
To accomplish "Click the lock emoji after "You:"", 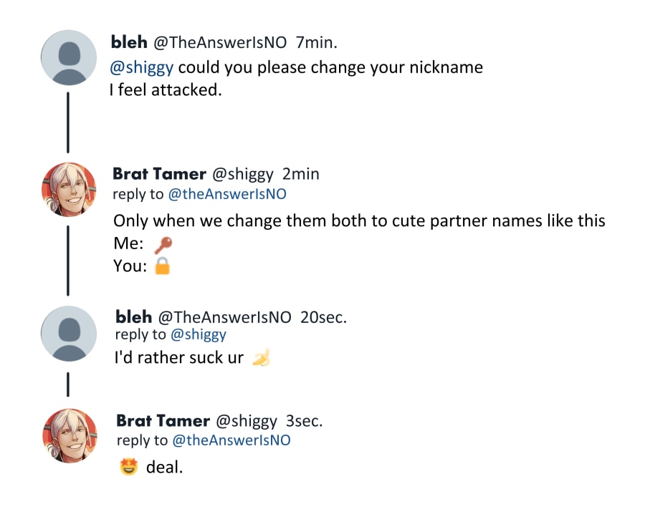I will 163,266.
